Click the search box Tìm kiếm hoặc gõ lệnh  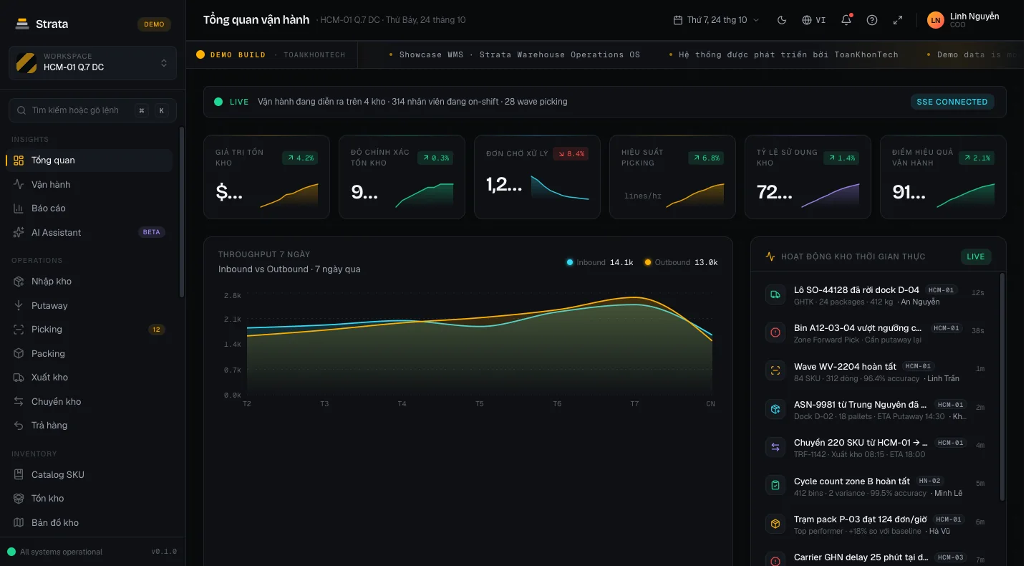click(92, 110)
